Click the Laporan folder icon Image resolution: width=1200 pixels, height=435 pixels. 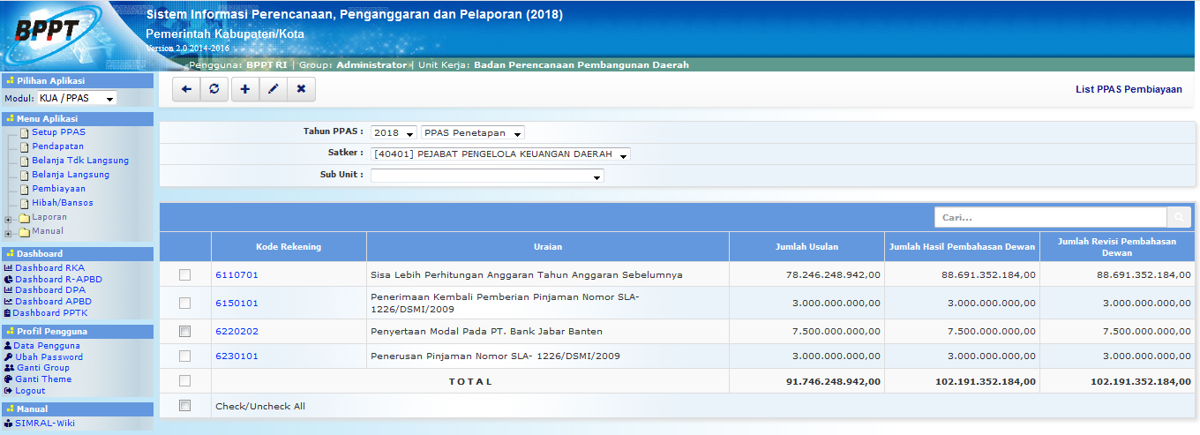(25, 217)
